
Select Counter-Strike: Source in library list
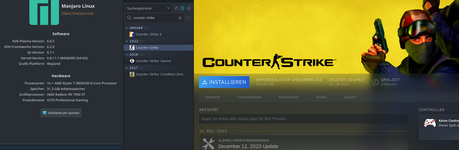tap(158, 61)
